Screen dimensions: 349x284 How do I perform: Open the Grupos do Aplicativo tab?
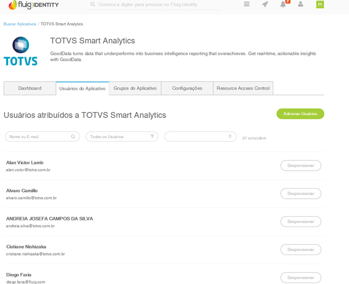pos(135,88)
